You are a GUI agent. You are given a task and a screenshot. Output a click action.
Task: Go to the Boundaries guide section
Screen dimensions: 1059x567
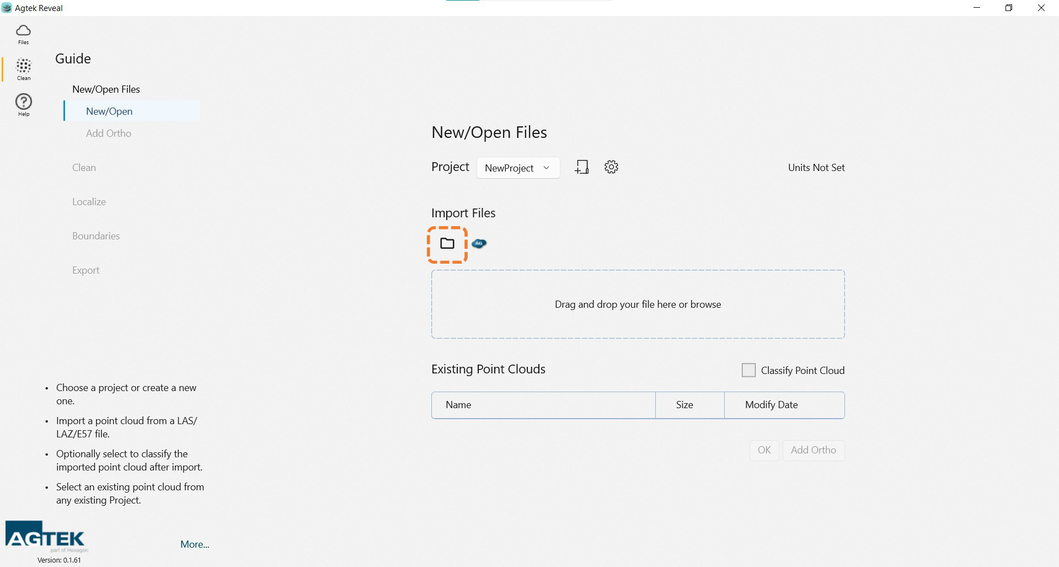pos(96,236)
